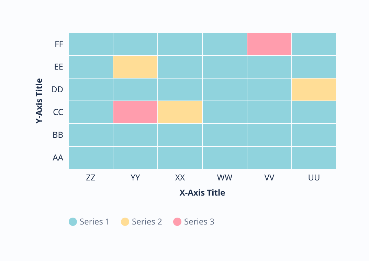The width and height of the screenshot is (369, 261).
Task: Click the Series 1 teal legend dot
Action: pyautogui.click(x=72, y=222)
